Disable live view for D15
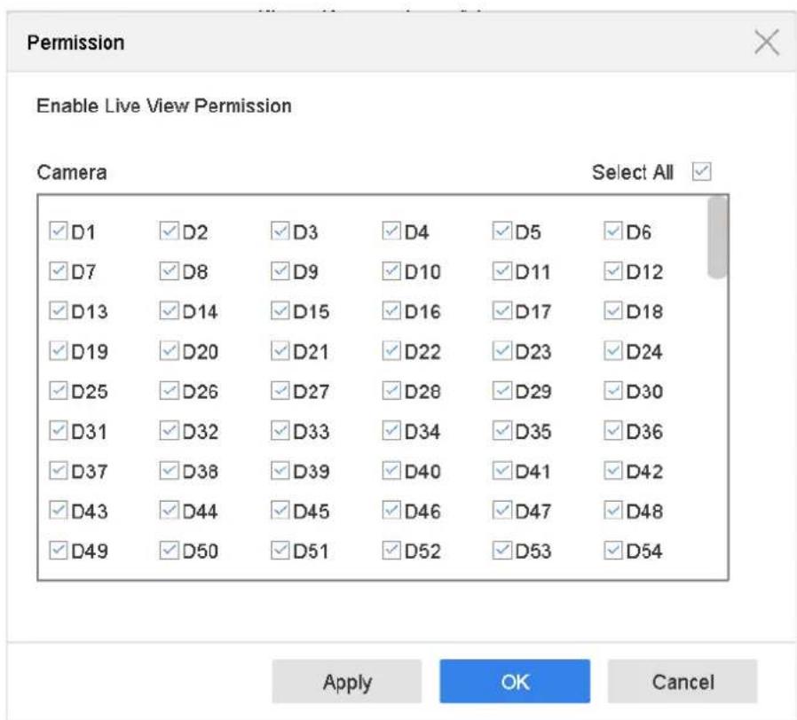This screenshot has width=797, height=720. pos(280,310)
